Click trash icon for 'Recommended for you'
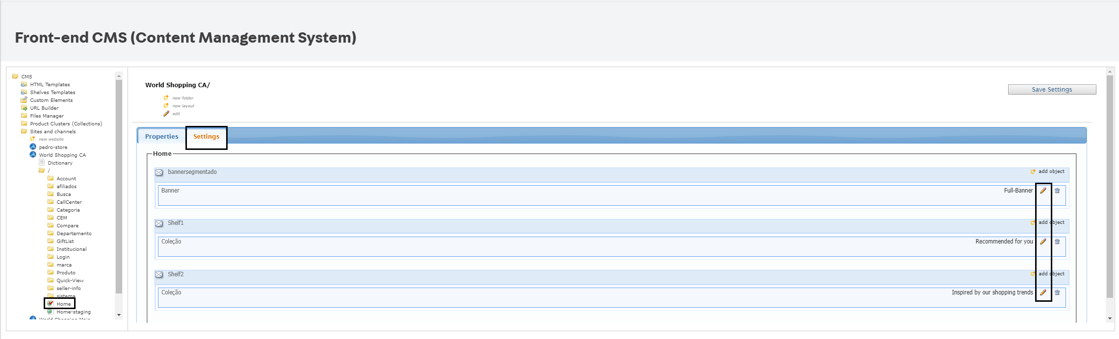Image resolution: width=1119 pixels, height=339 pixels. point(1057,242)
